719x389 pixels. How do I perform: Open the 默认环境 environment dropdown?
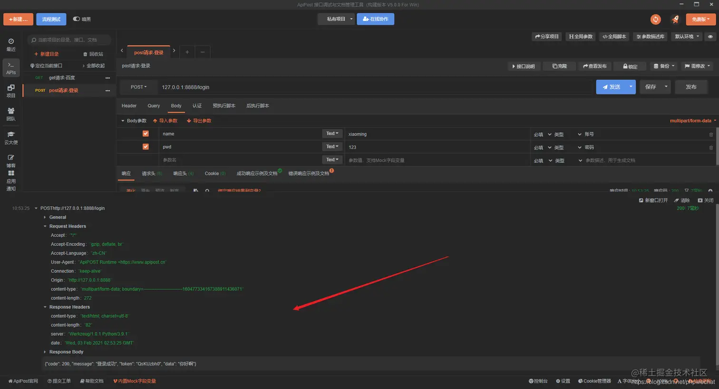pos(687,37)
